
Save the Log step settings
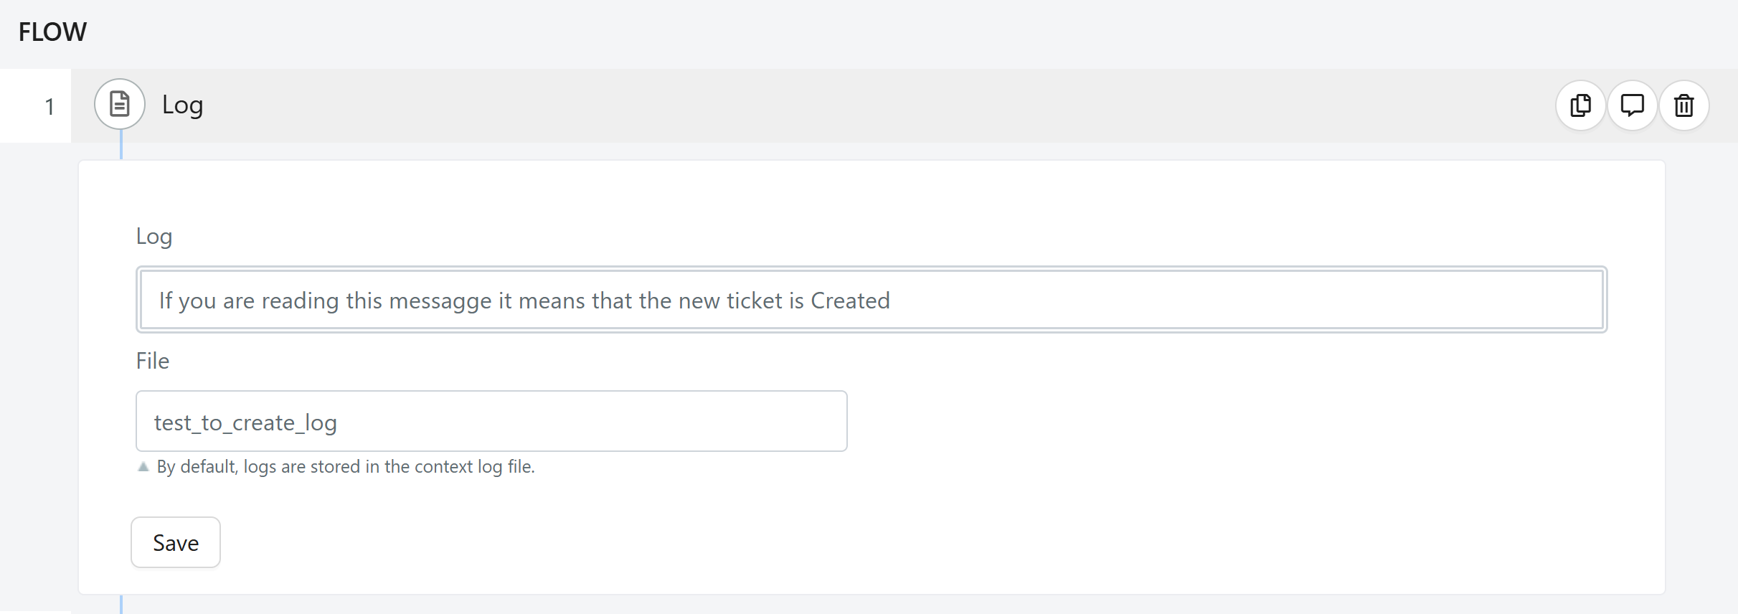pyautogui.click(x=176, y=542)
